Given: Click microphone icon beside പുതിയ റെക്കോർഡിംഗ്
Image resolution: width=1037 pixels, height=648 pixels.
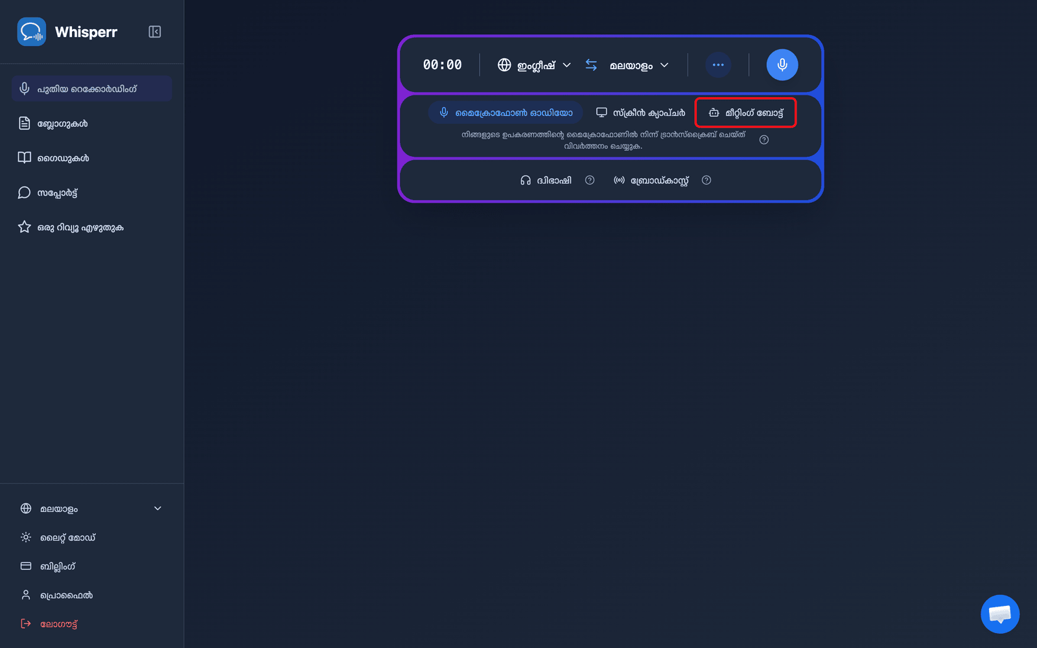Looking at the screenshot, I should pos(25,89).
